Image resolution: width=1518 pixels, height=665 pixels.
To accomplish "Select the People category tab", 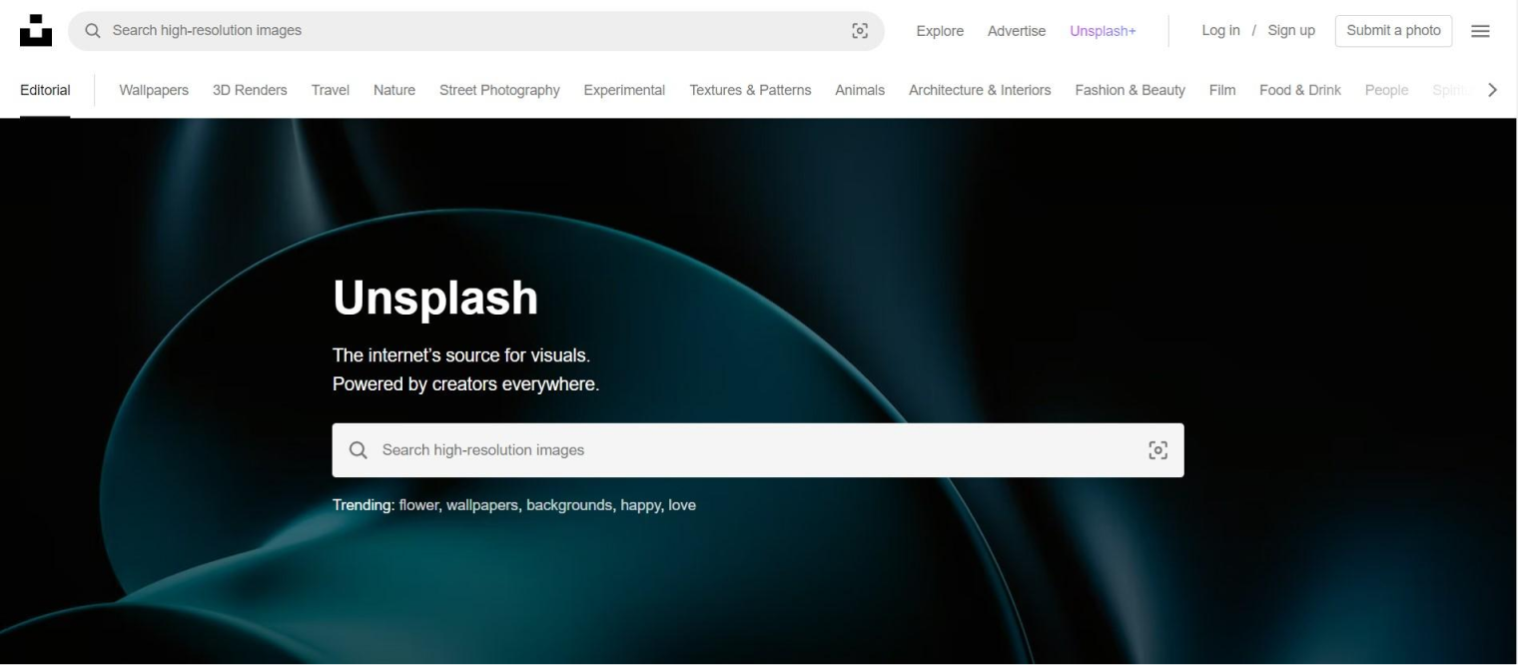I will (1386, 90).
